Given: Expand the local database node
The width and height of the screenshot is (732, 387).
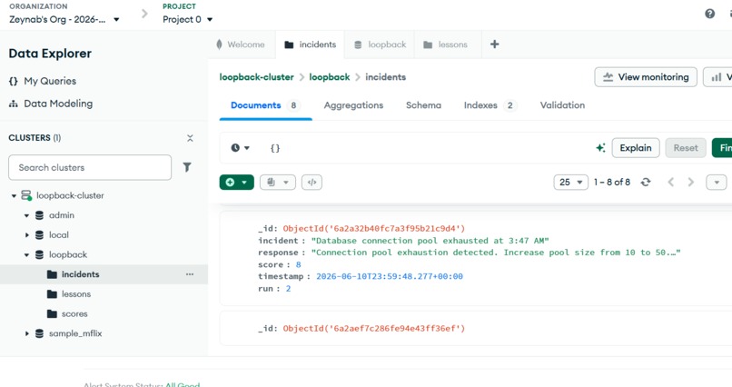Looking at the screenshot, I should (x=26, y=235).
